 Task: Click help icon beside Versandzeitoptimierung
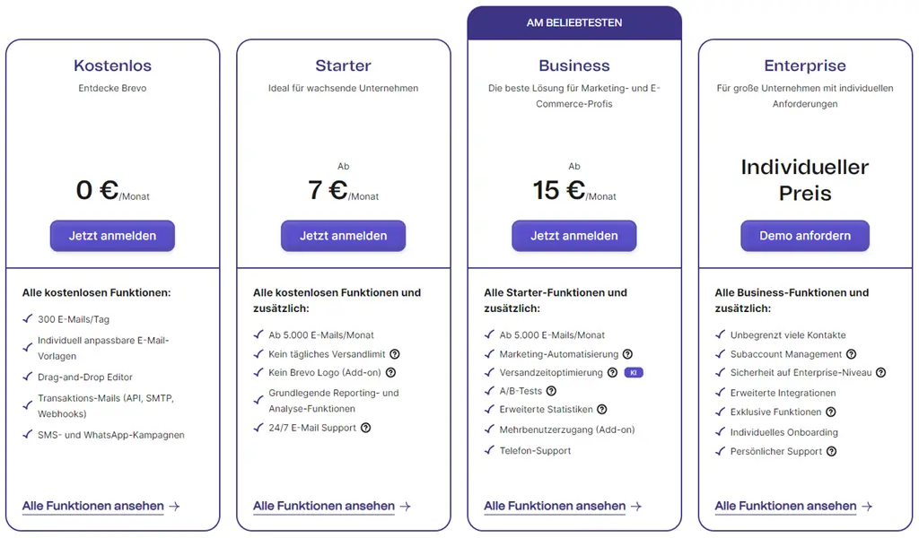(x=612, y=372)
